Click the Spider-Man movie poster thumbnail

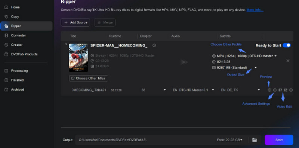78,58
